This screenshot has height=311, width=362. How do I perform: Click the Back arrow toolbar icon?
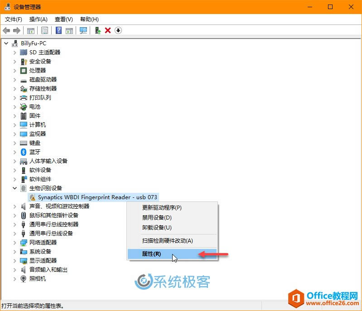pos(6,30)
